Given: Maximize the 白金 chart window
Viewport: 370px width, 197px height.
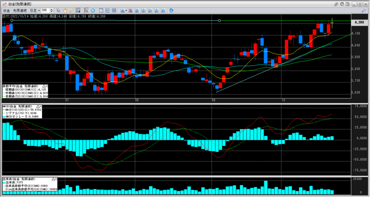Looking at the screenshot, I should pyautogui.click(x=360, y=4).
